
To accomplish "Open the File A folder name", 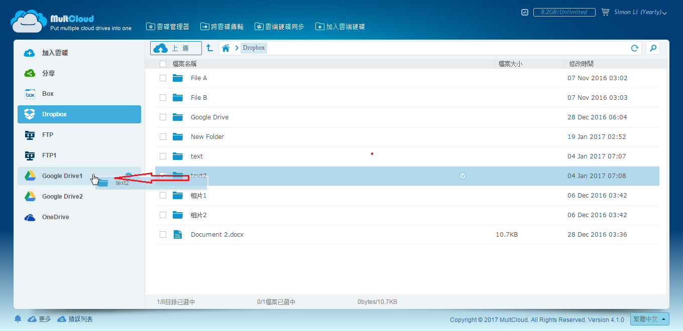I will pos(199,78).
